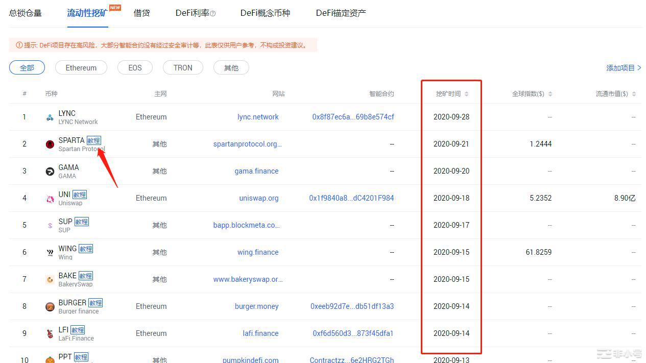Click the BAKE coin logo icon
The image size is (646, 363).
coord(50,280)
